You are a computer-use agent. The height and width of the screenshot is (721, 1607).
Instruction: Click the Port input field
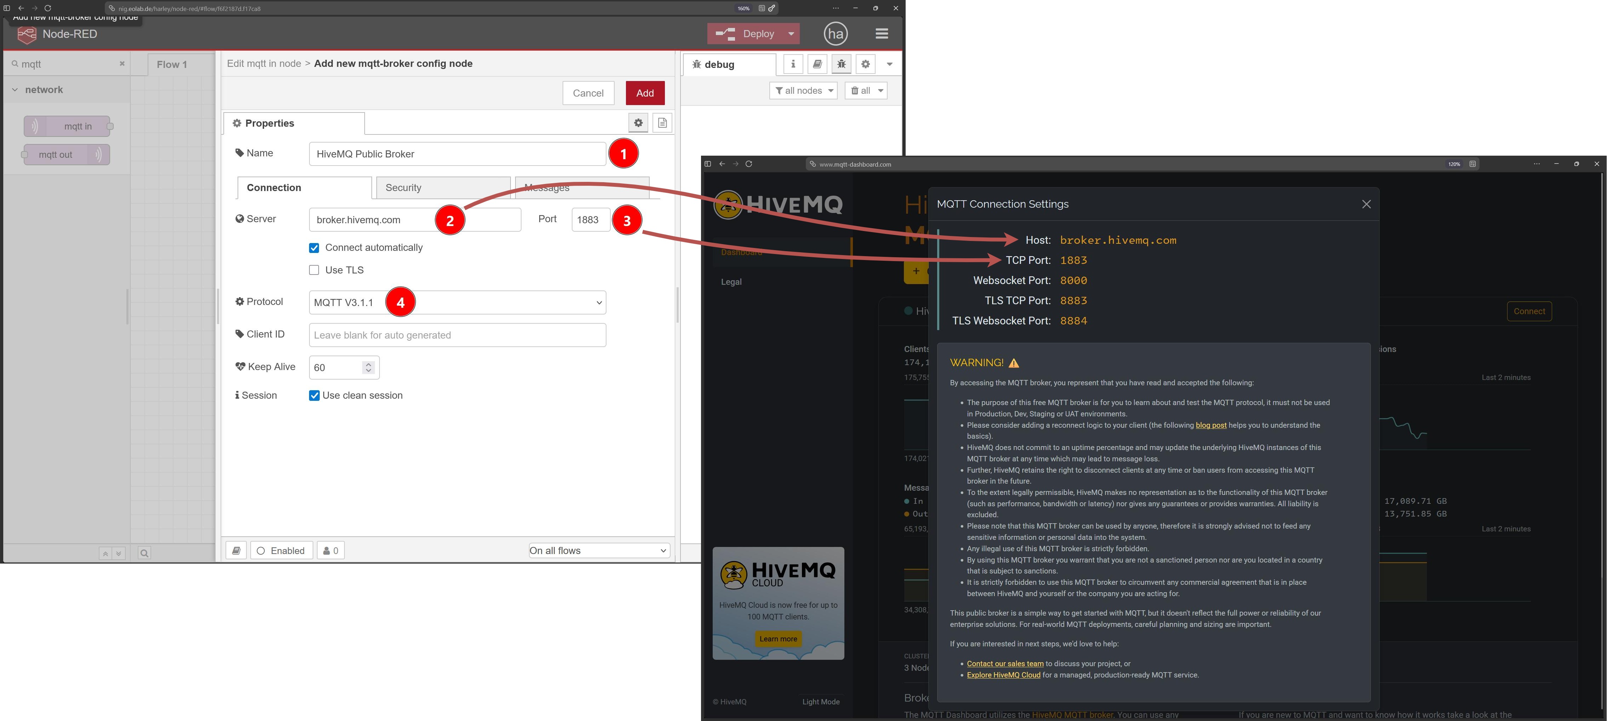pyautogui.click(x=591, y=219)
